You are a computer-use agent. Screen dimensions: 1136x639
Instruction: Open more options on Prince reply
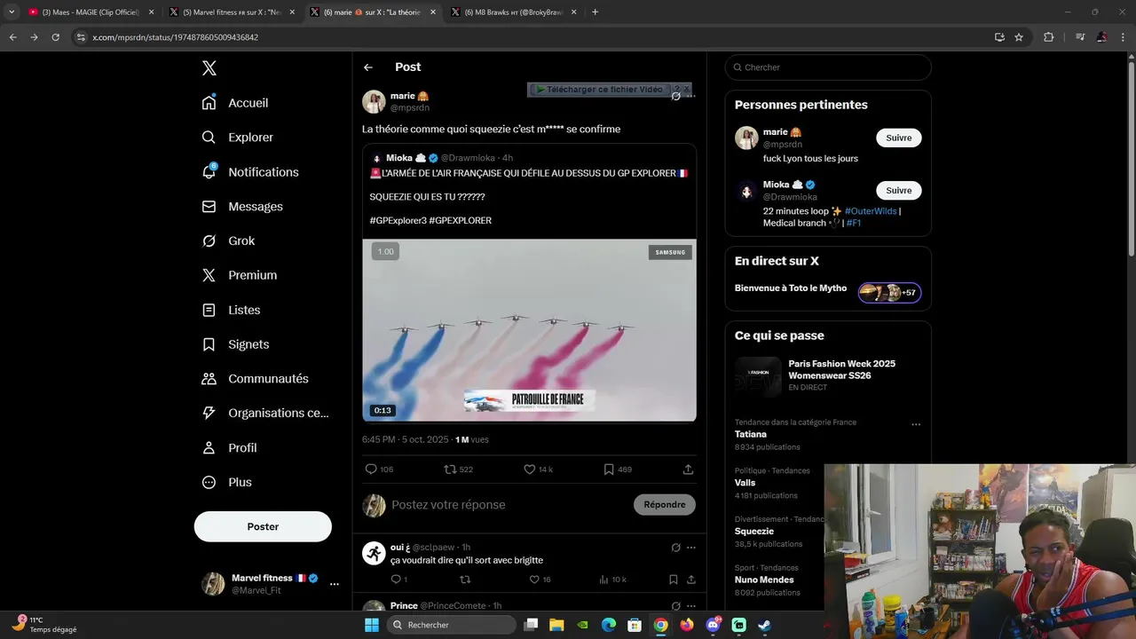[691, 606]
